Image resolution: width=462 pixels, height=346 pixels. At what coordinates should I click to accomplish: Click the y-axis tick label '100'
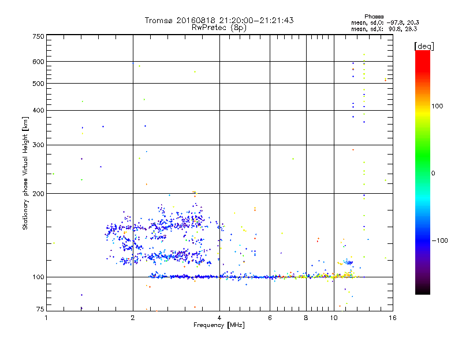(x=39, y=277)
